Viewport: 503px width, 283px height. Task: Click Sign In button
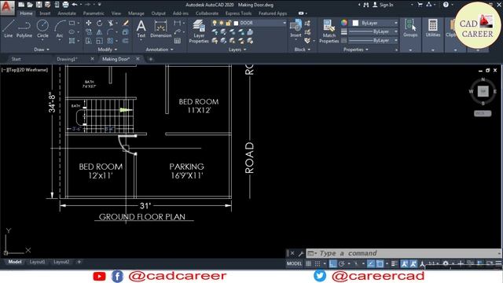(x=383, y=5)
